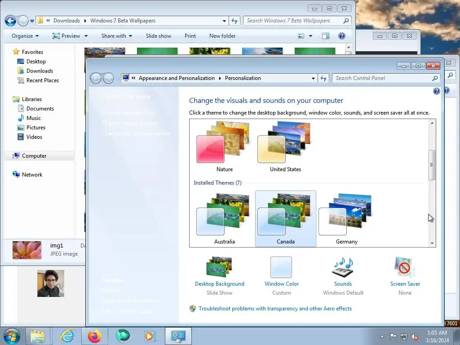Expand the Preview dropdown arrow
Viewport: 460px width, 345px height.
click(86, 36)
